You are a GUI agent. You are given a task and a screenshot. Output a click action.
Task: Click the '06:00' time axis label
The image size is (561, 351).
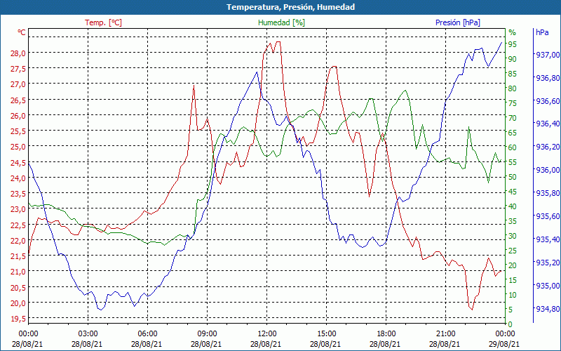pos(147,335)
